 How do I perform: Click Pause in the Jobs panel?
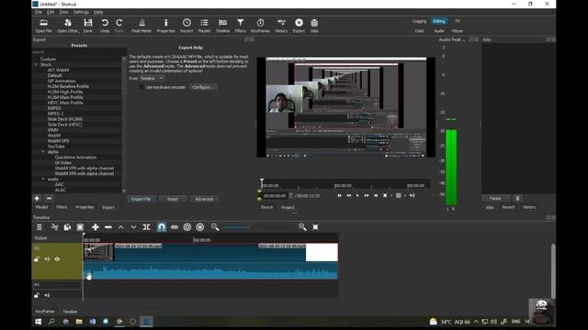point(495,198)
